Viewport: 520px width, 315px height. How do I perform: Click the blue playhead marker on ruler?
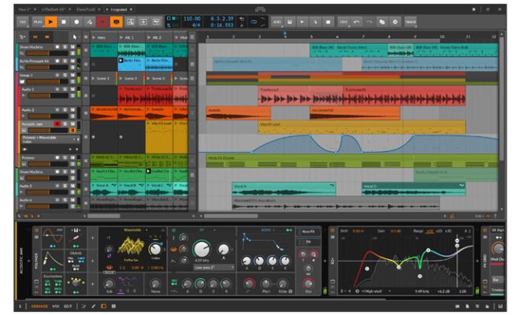[285, 34]
